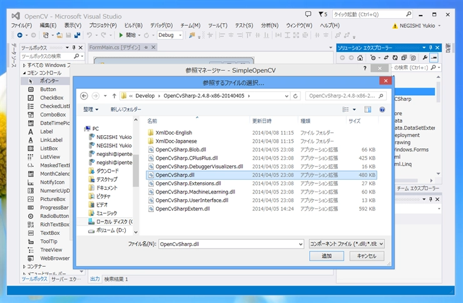This screenshot has height=303, width=463.
Task: Click Solution Explorer collapse all icon
Action: (404, 58)
